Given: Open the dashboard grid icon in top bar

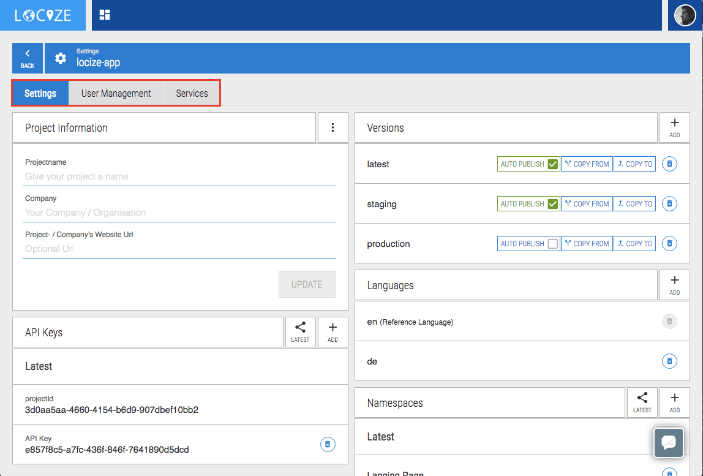Looking at the screenshot, I should tap(105, 15).
